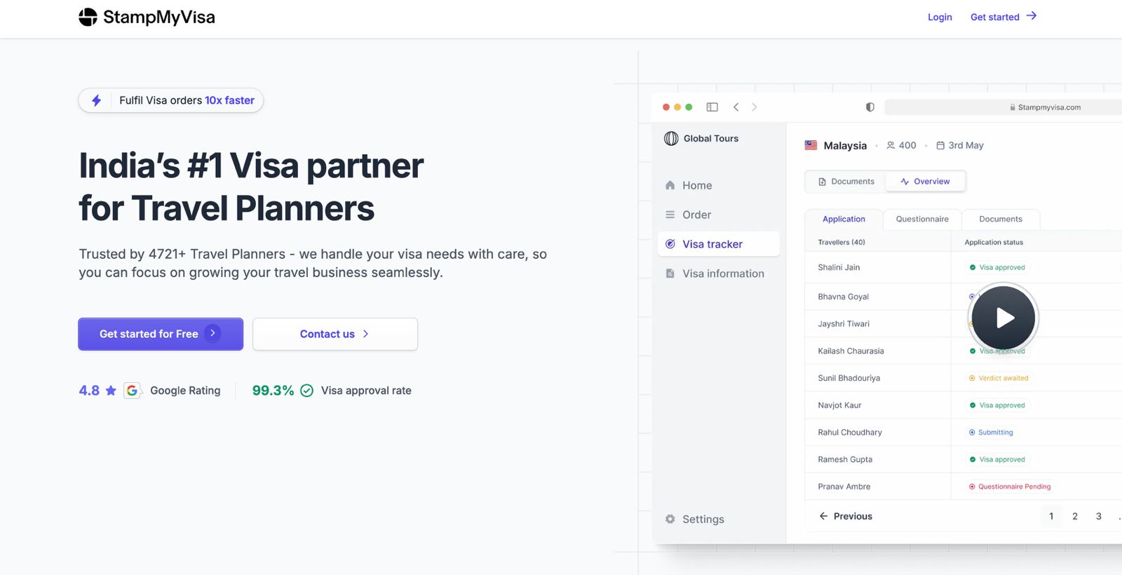Click the Order list icon in sidebar
Screen dimensions: 1122x575
(670, 215)
